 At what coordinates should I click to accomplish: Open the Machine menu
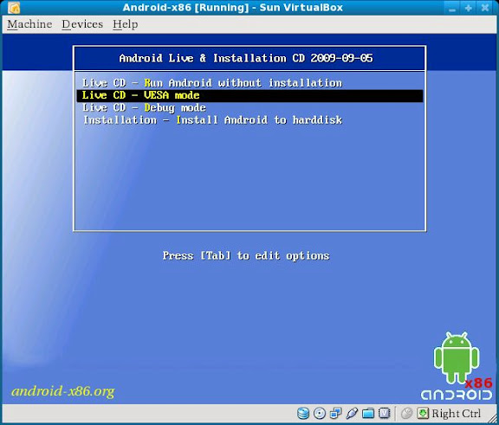pyautogui.click(x=29, y=24)
